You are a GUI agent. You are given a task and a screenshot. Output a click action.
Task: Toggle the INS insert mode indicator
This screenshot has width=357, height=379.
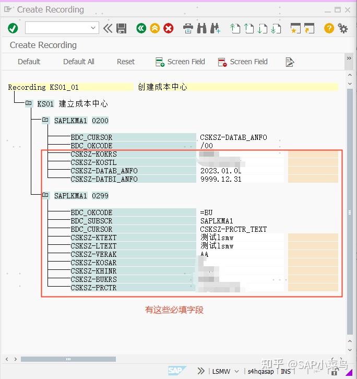click(x=285, y=371)
